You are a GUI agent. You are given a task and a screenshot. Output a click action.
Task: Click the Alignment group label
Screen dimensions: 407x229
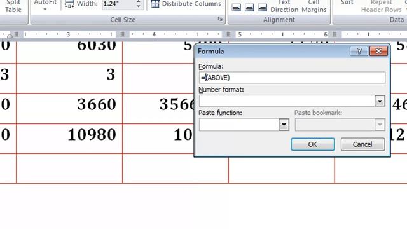pos(279,20)
